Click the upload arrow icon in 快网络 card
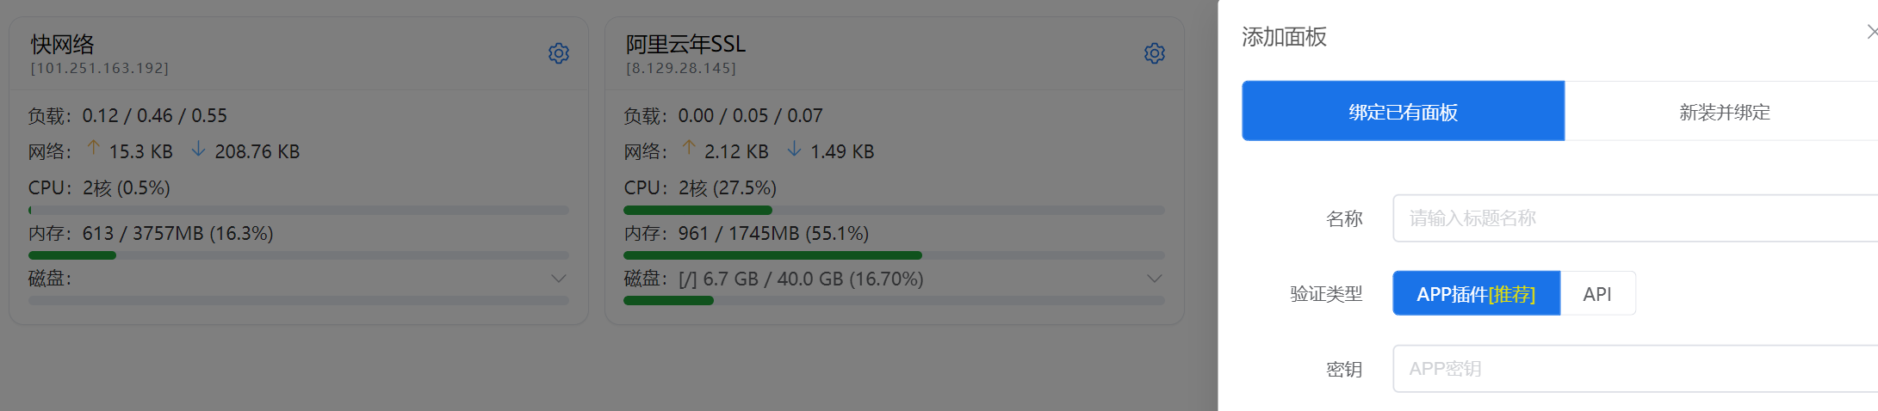This screenshot has height=411, width=1878. click(x=94, y=150)
